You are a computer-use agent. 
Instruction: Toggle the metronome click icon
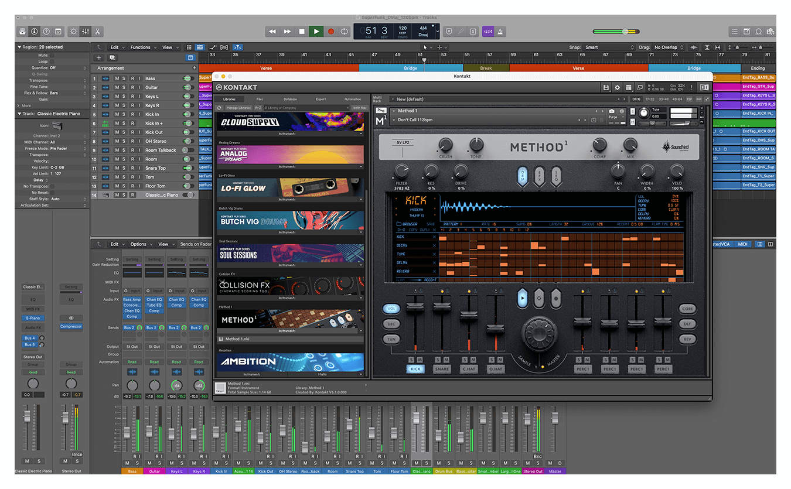coord(500,31)
